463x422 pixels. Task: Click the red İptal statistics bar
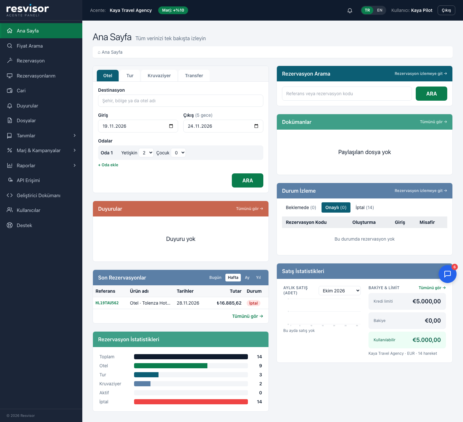[x=191, y=402]
